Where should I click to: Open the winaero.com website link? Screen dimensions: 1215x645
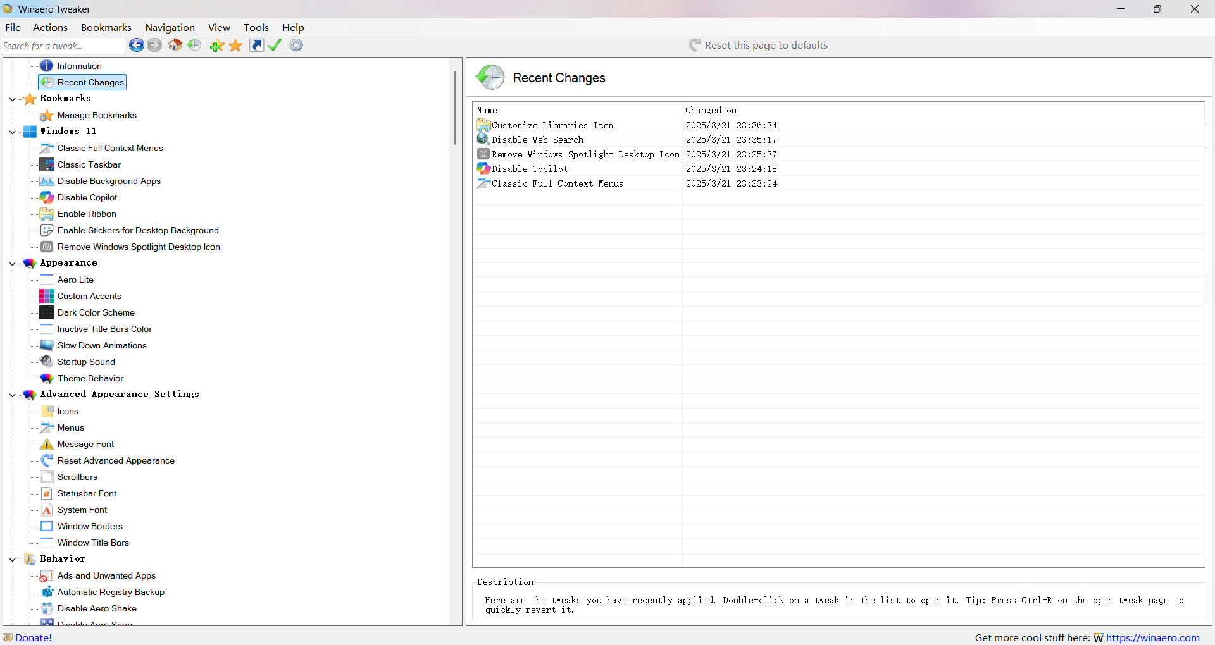click(x=1152, y=637)
